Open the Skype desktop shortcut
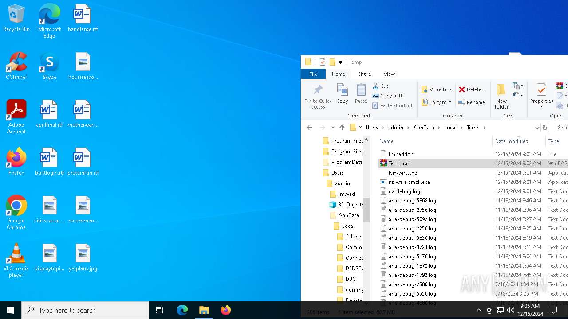The height and width of the screenshot is (319, 568). pyautogui.click(x=49, y=66)
